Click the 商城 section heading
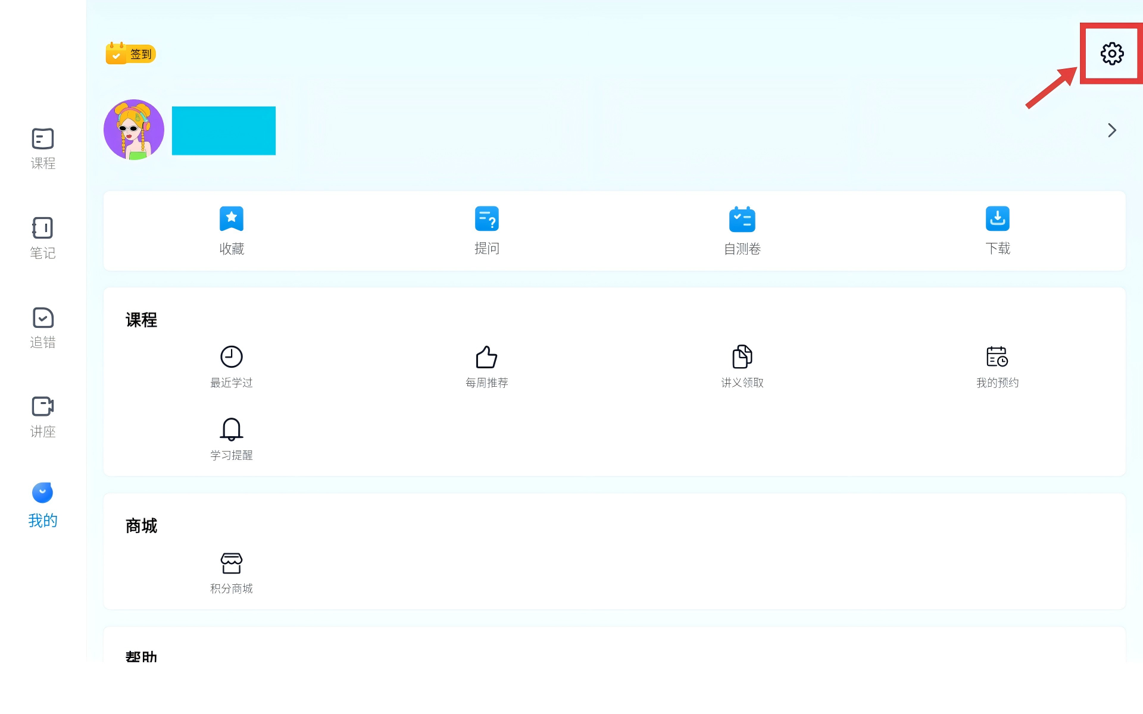Screen dimensions: 1143x714 click(x=141, y=526)
